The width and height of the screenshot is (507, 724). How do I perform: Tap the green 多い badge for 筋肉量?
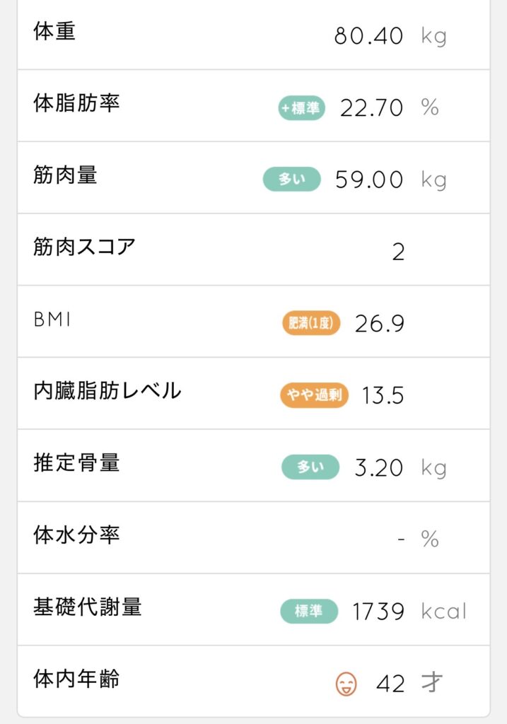pyautogui.click(x=291, y=180)
